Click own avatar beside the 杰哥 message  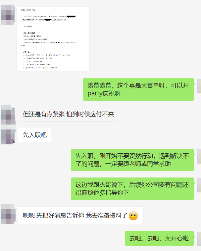[x=199, y=185]
